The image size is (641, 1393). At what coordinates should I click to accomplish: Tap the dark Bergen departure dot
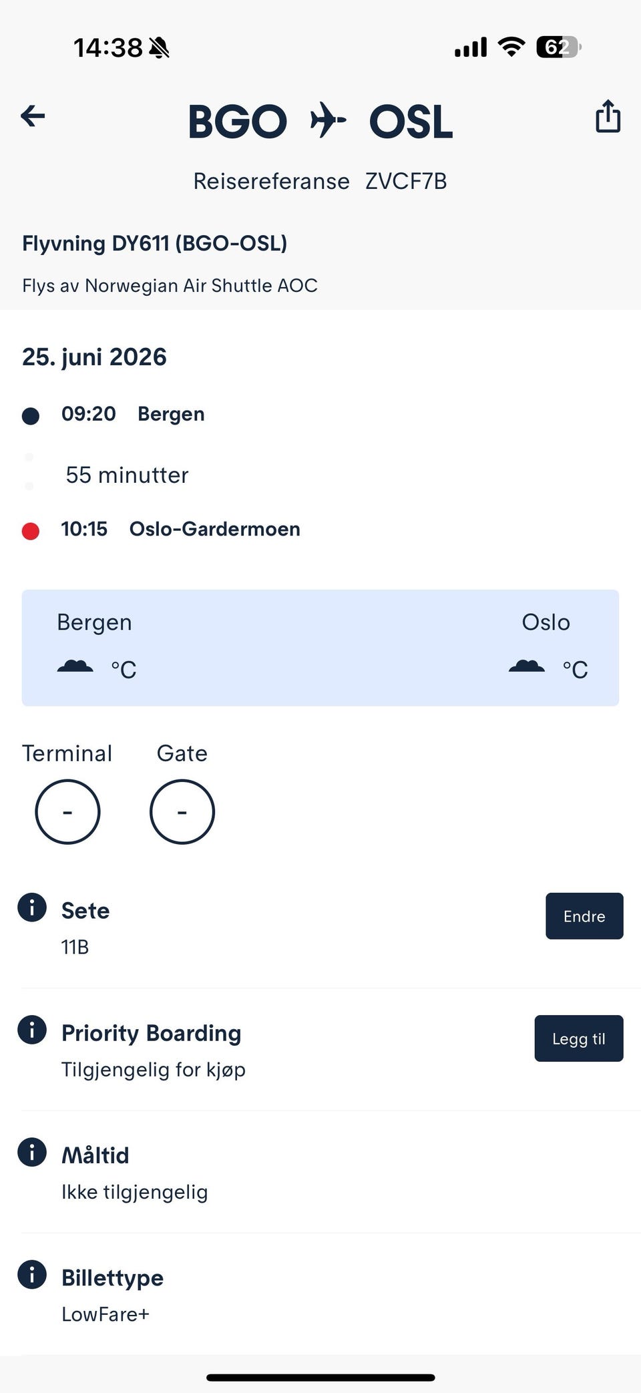[x=31, y=416]
